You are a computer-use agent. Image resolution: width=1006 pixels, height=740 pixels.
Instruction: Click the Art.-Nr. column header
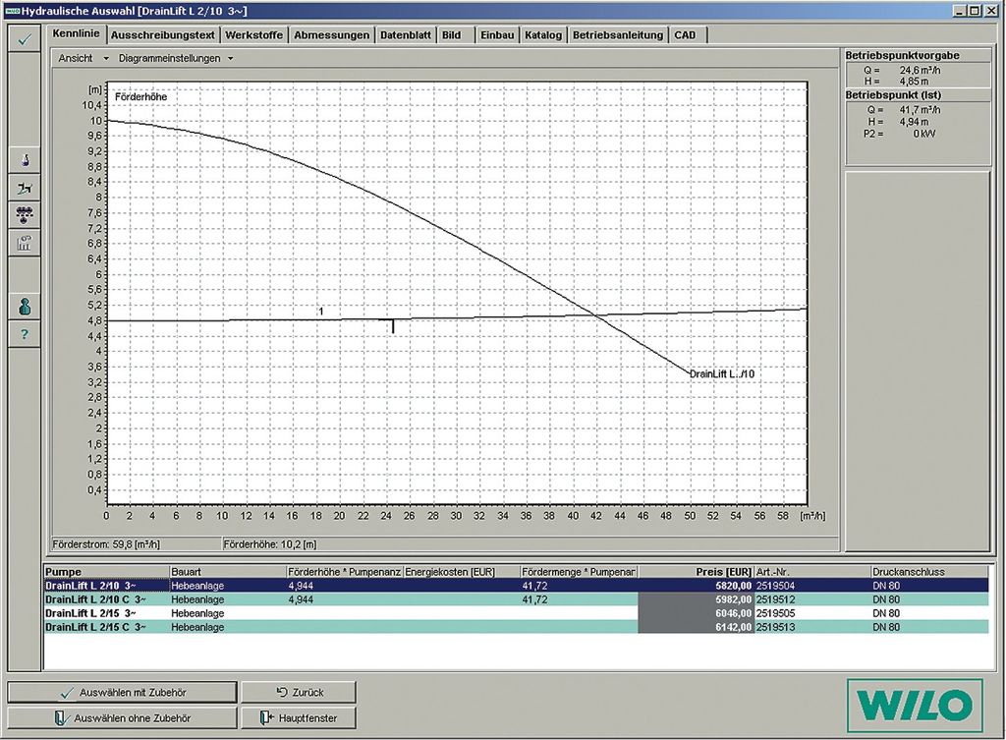click(812, 572)
